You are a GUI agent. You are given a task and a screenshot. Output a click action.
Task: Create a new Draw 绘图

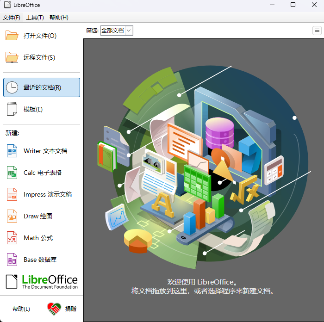41,216
